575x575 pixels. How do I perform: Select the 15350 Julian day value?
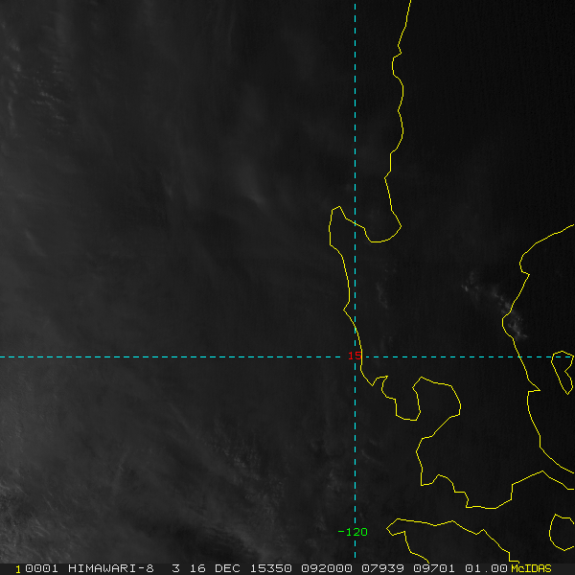(x=270, y=568)
